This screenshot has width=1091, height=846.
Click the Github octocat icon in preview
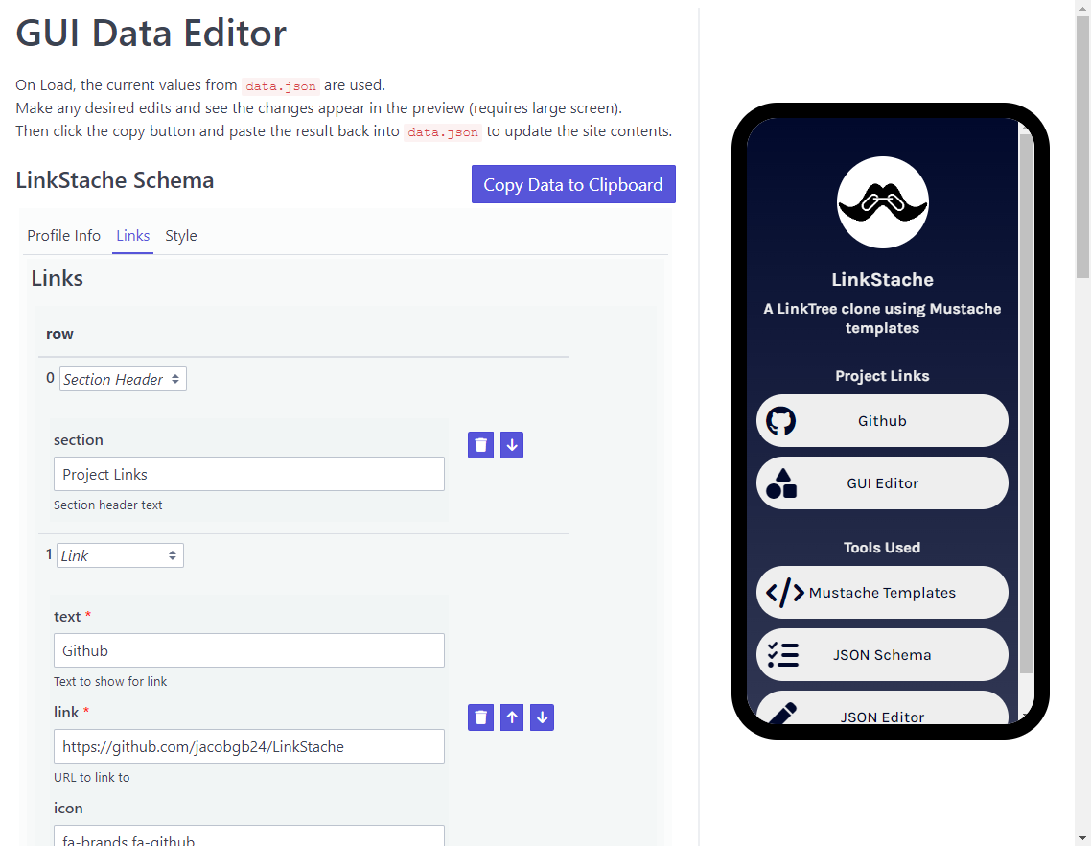pos(780,421)
